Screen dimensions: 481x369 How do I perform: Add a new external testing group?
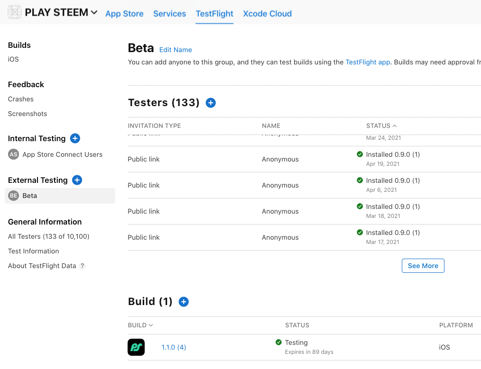coord(77,180)
